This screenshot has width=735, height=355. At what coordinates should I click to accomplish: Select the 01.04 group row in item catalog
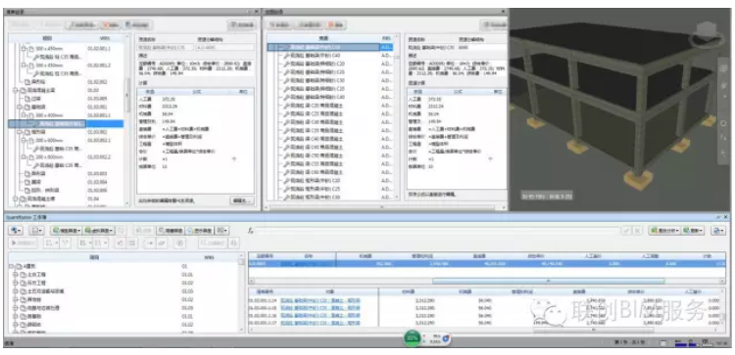point(66,199)
